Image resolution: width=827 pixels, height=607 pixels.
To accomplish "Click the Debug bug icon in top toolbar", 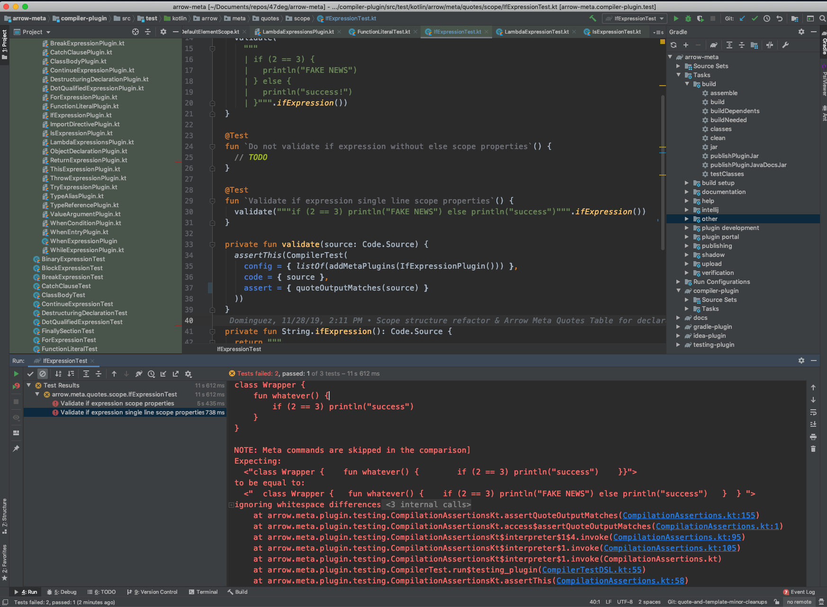I will click(x=688, y=18).
